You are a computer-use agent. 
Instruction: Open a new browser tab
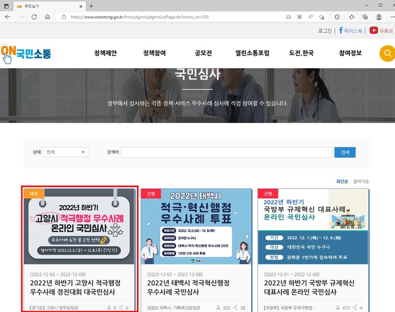tap(91, 6)
